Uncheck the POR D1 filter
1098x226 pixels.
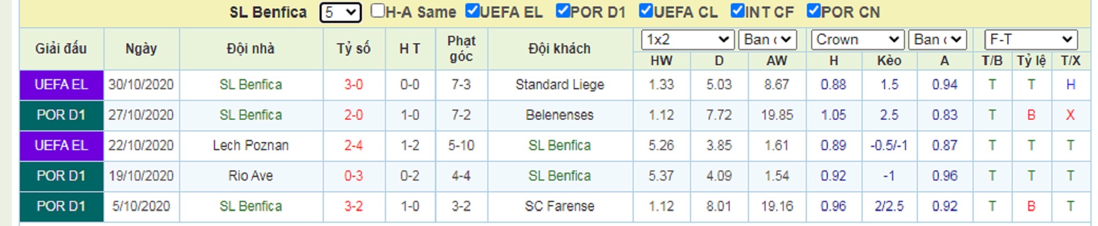coord(562,11)
